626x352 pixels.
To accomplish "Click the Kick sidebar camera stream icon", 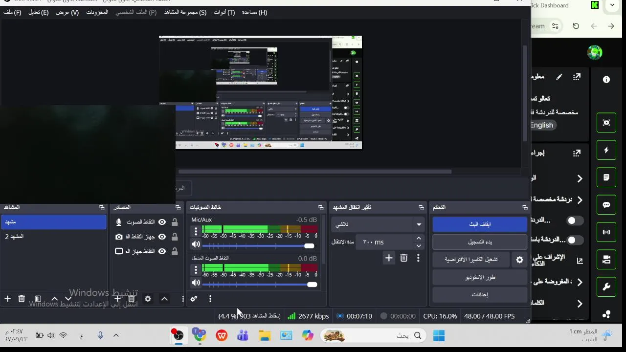I will (x=606, y=260).
